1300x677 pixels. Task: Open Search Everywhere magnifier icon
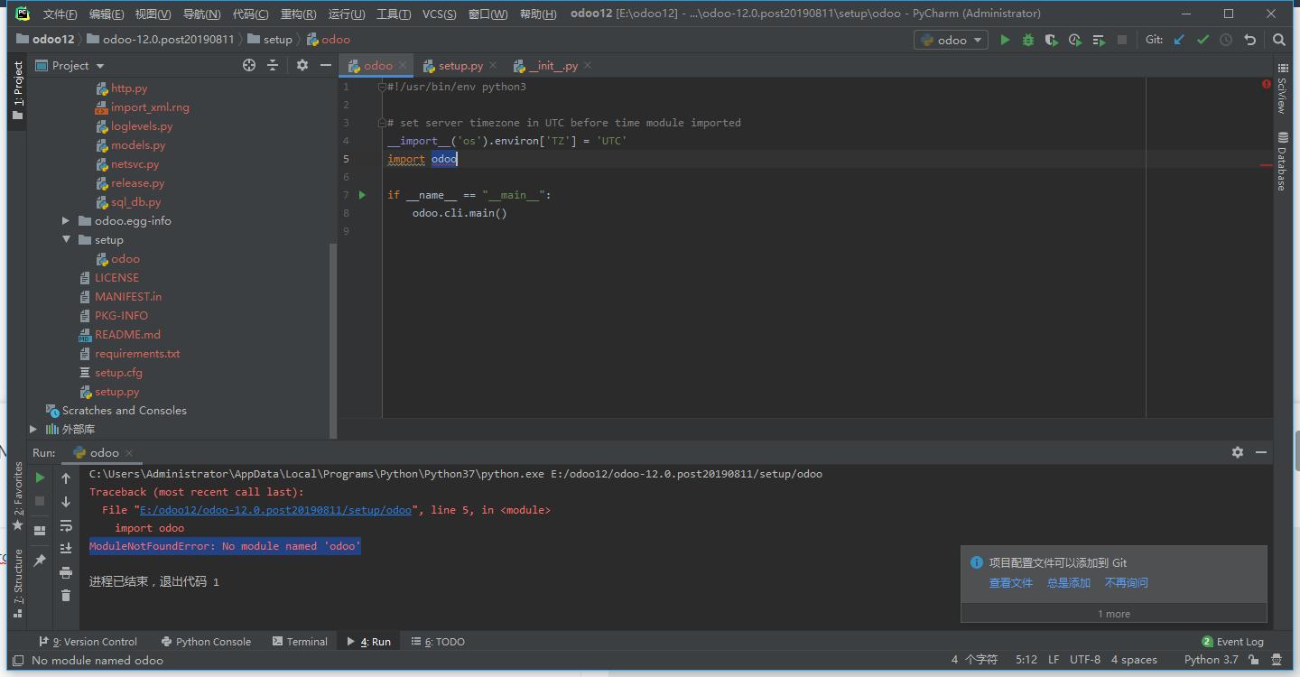tap(1279, 40)
